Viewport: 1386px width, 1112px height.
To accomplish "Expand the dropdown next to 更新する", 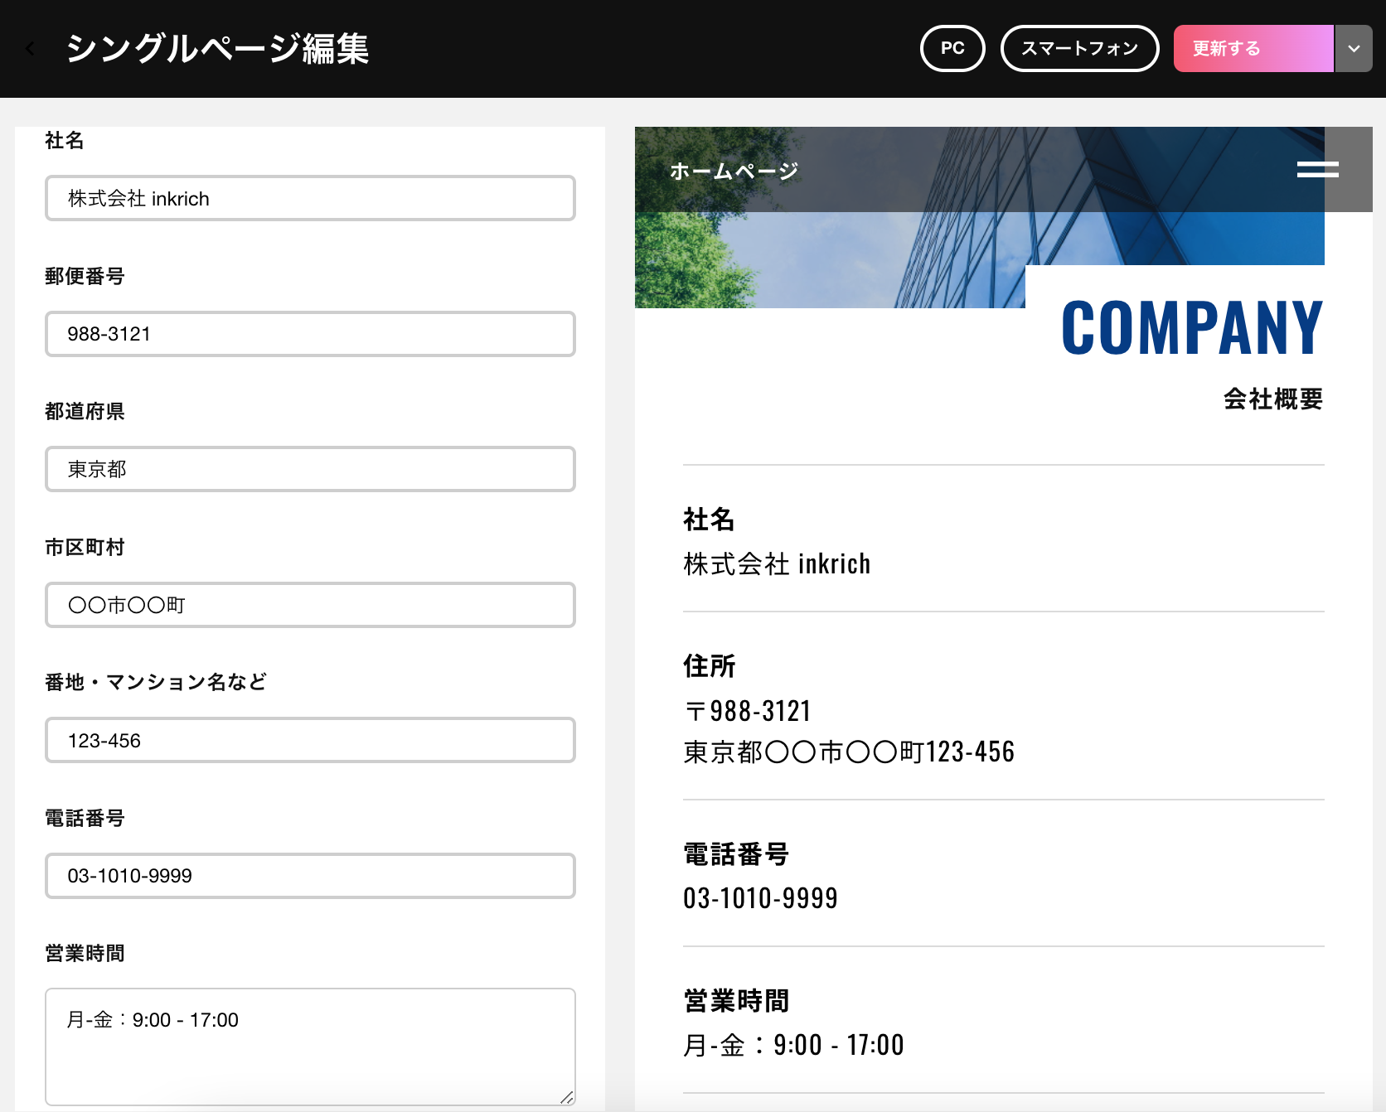I will point(1354,49).
